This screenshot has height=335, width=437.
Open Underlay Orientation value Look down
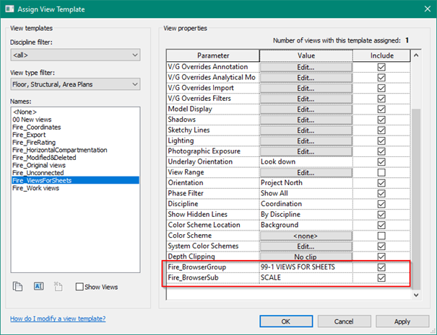click(x=306, y=162)
